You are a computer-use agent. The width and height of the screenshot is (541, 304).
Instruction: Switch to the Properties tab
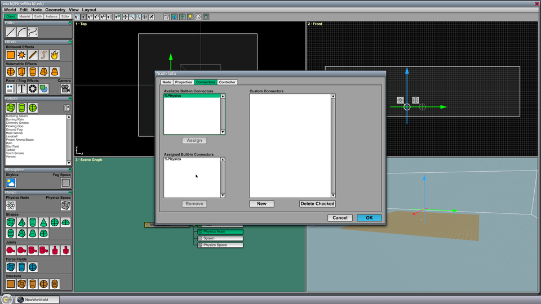[x=183, y=82]
